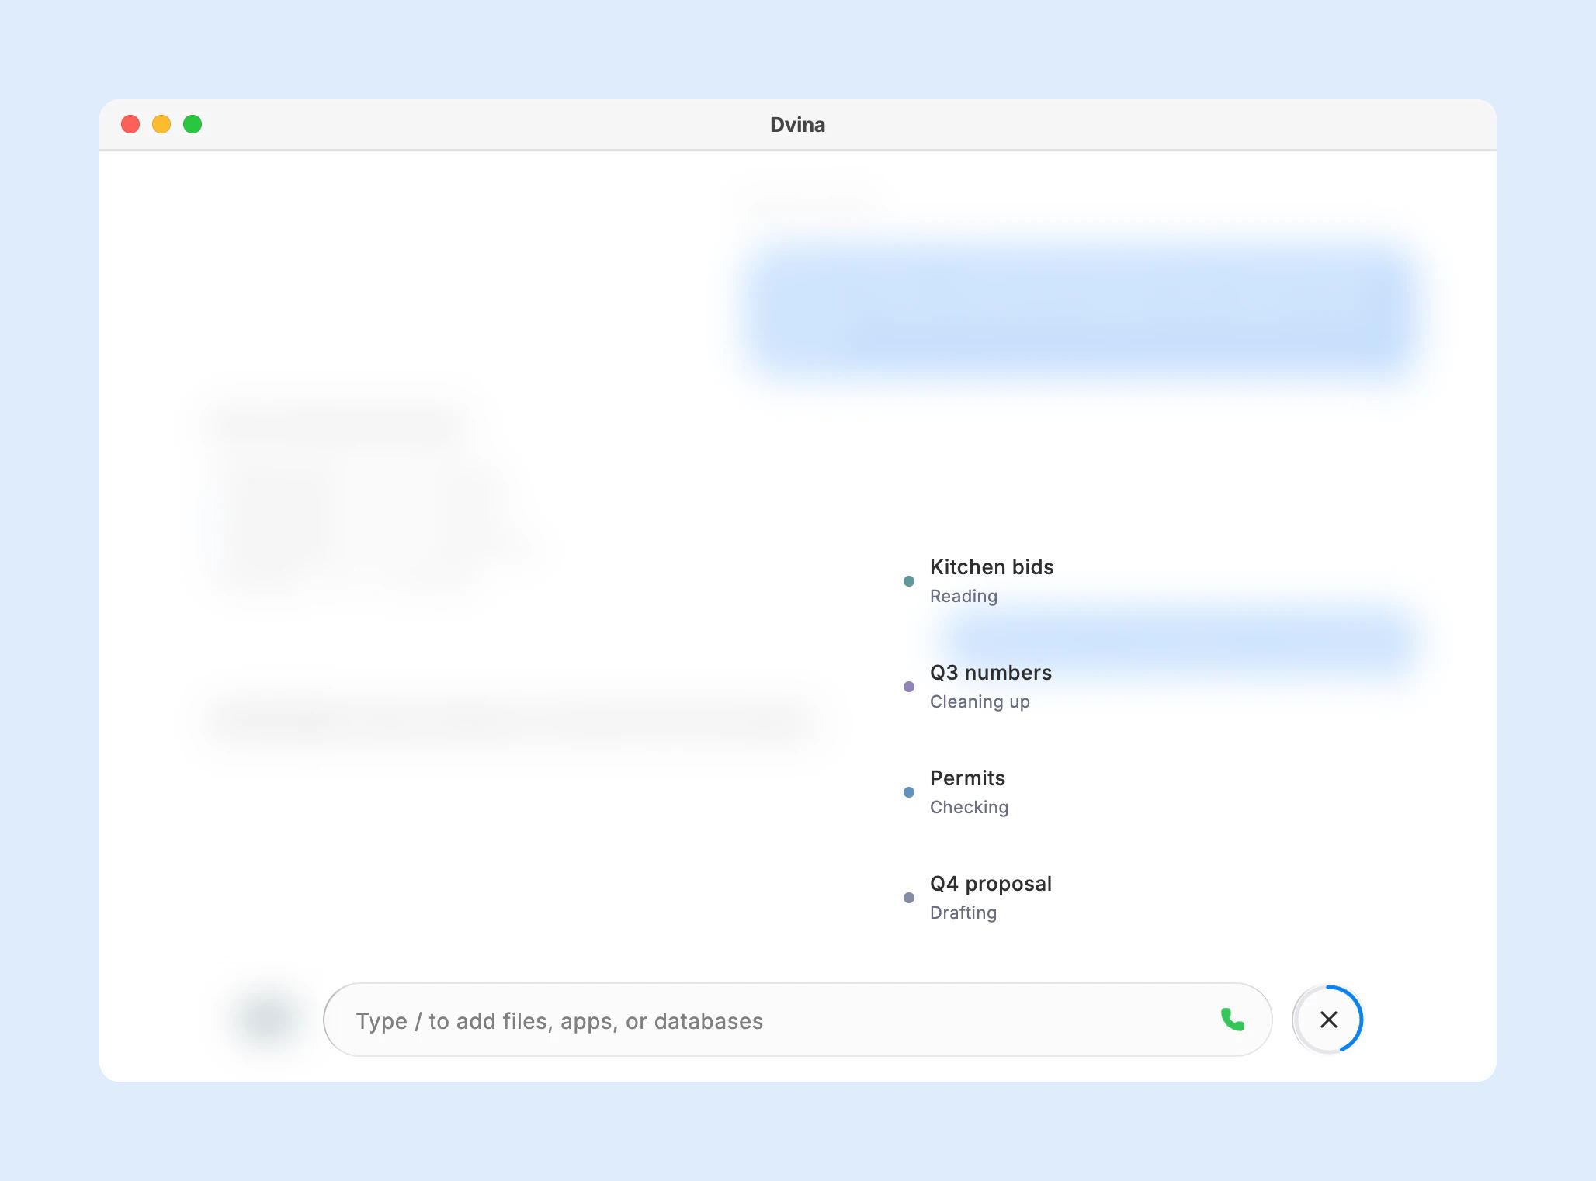Click the 'Cleaning up' status text
Screen dimensions: 1596x1181
click(x=980, y=701)
